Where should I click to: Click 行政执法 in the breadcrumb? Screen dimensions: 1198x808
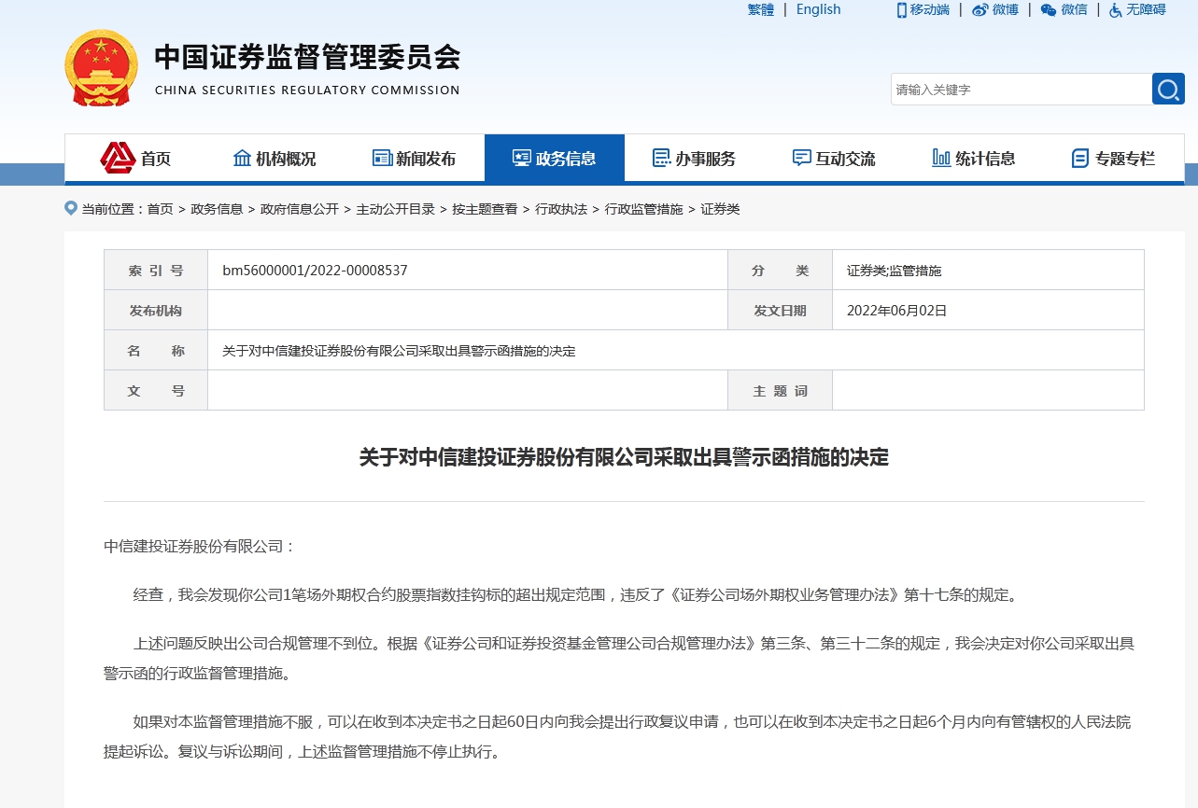point(561,209)
